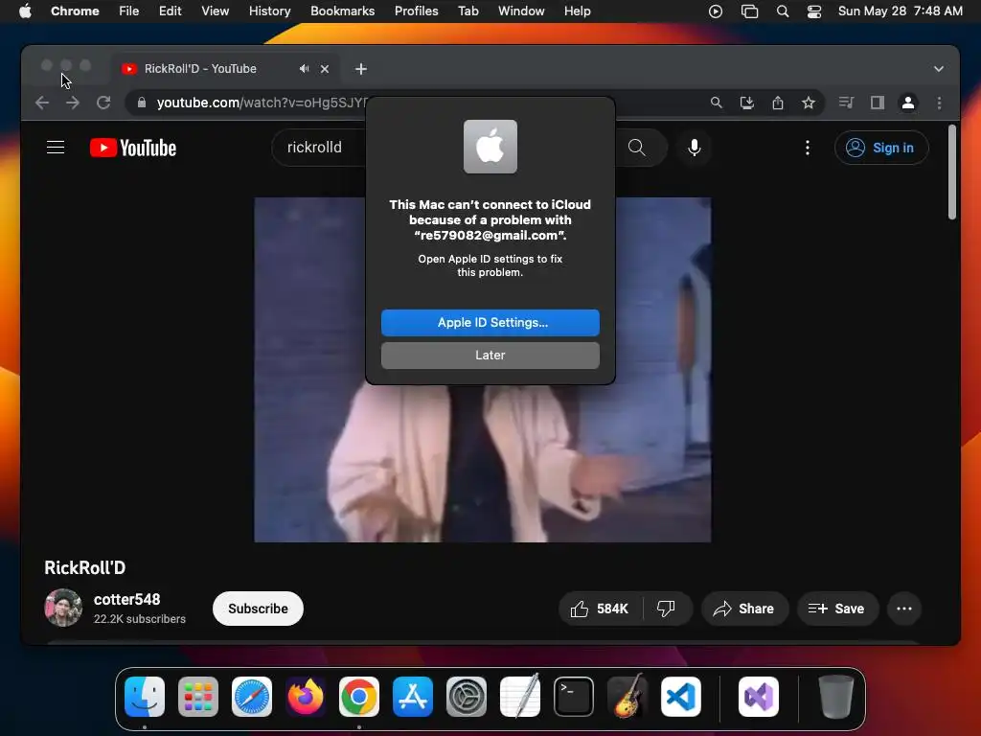The height and width of the screenshot is (736, 981).
Task: Open a new Chrome tab
Action: [x=361, y=69]
